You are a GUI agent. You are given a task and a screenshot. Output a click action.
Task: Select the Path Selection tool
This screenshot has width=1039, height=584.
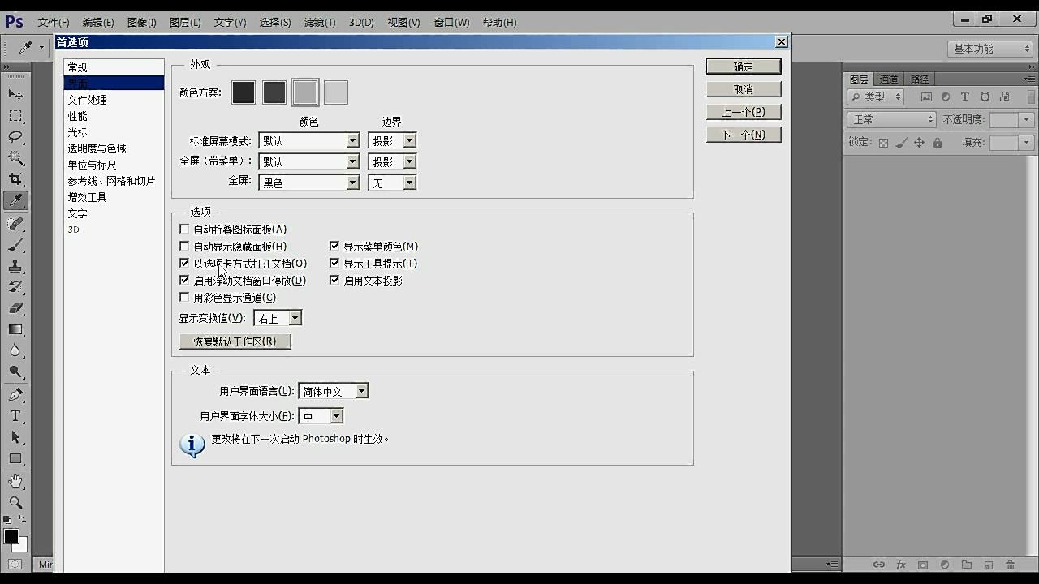click(x=15, y=437)
